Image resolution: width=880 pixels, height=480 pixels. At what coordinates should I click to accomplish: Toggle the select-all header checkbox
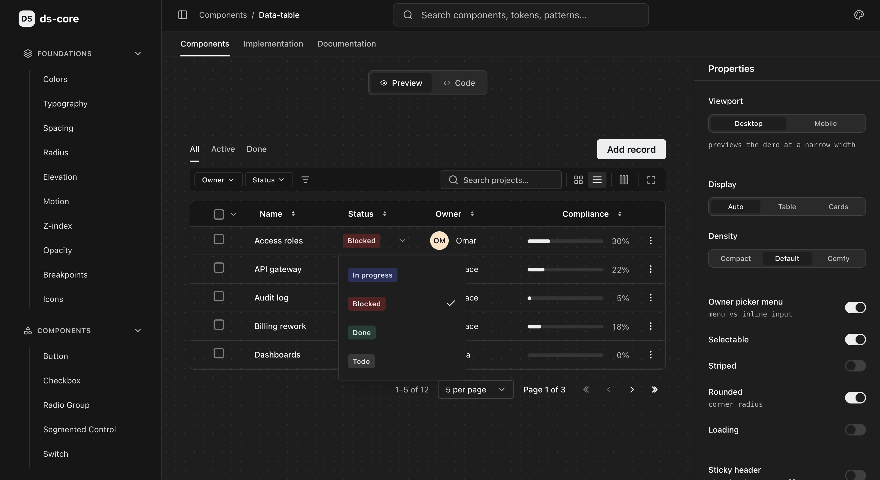click(219, 214)
